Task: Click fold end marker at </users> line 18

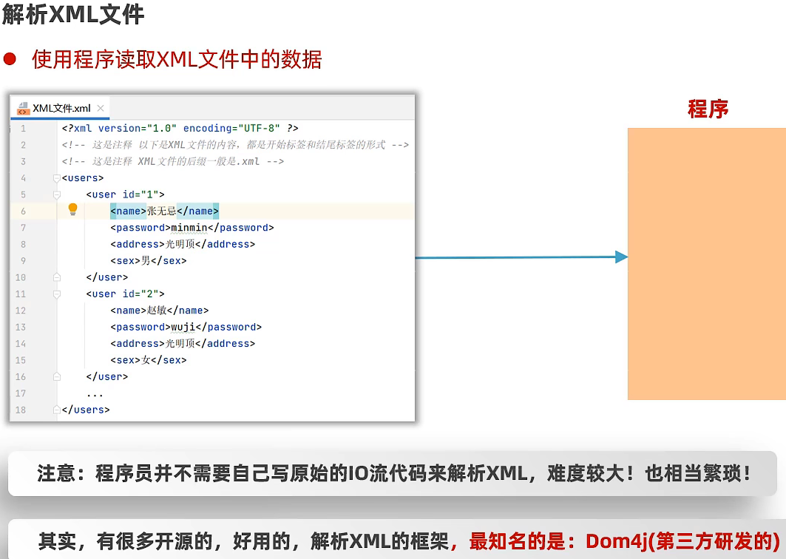Action: [x=57, y=410]
